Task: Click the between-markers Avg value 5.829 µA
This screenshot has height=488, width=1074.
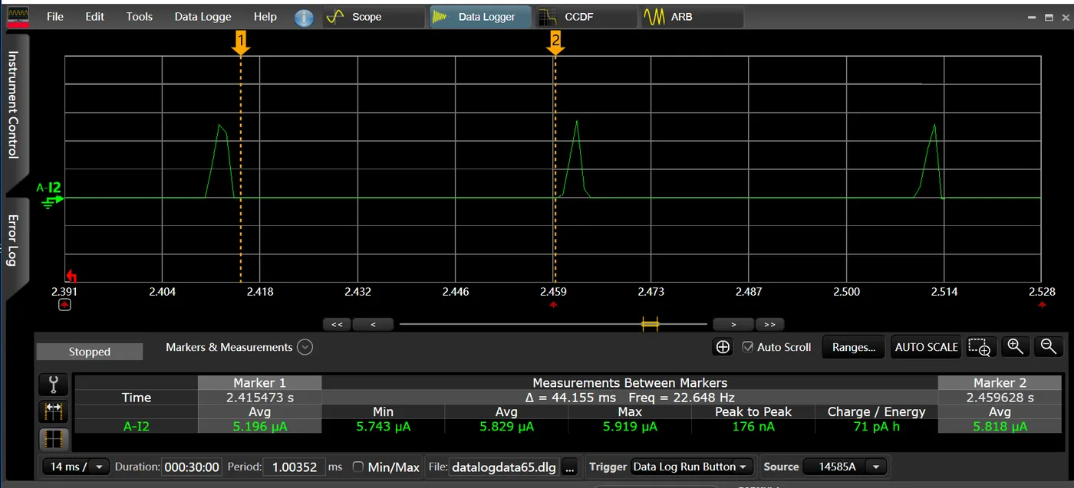Action: click(x=506, y=427)
